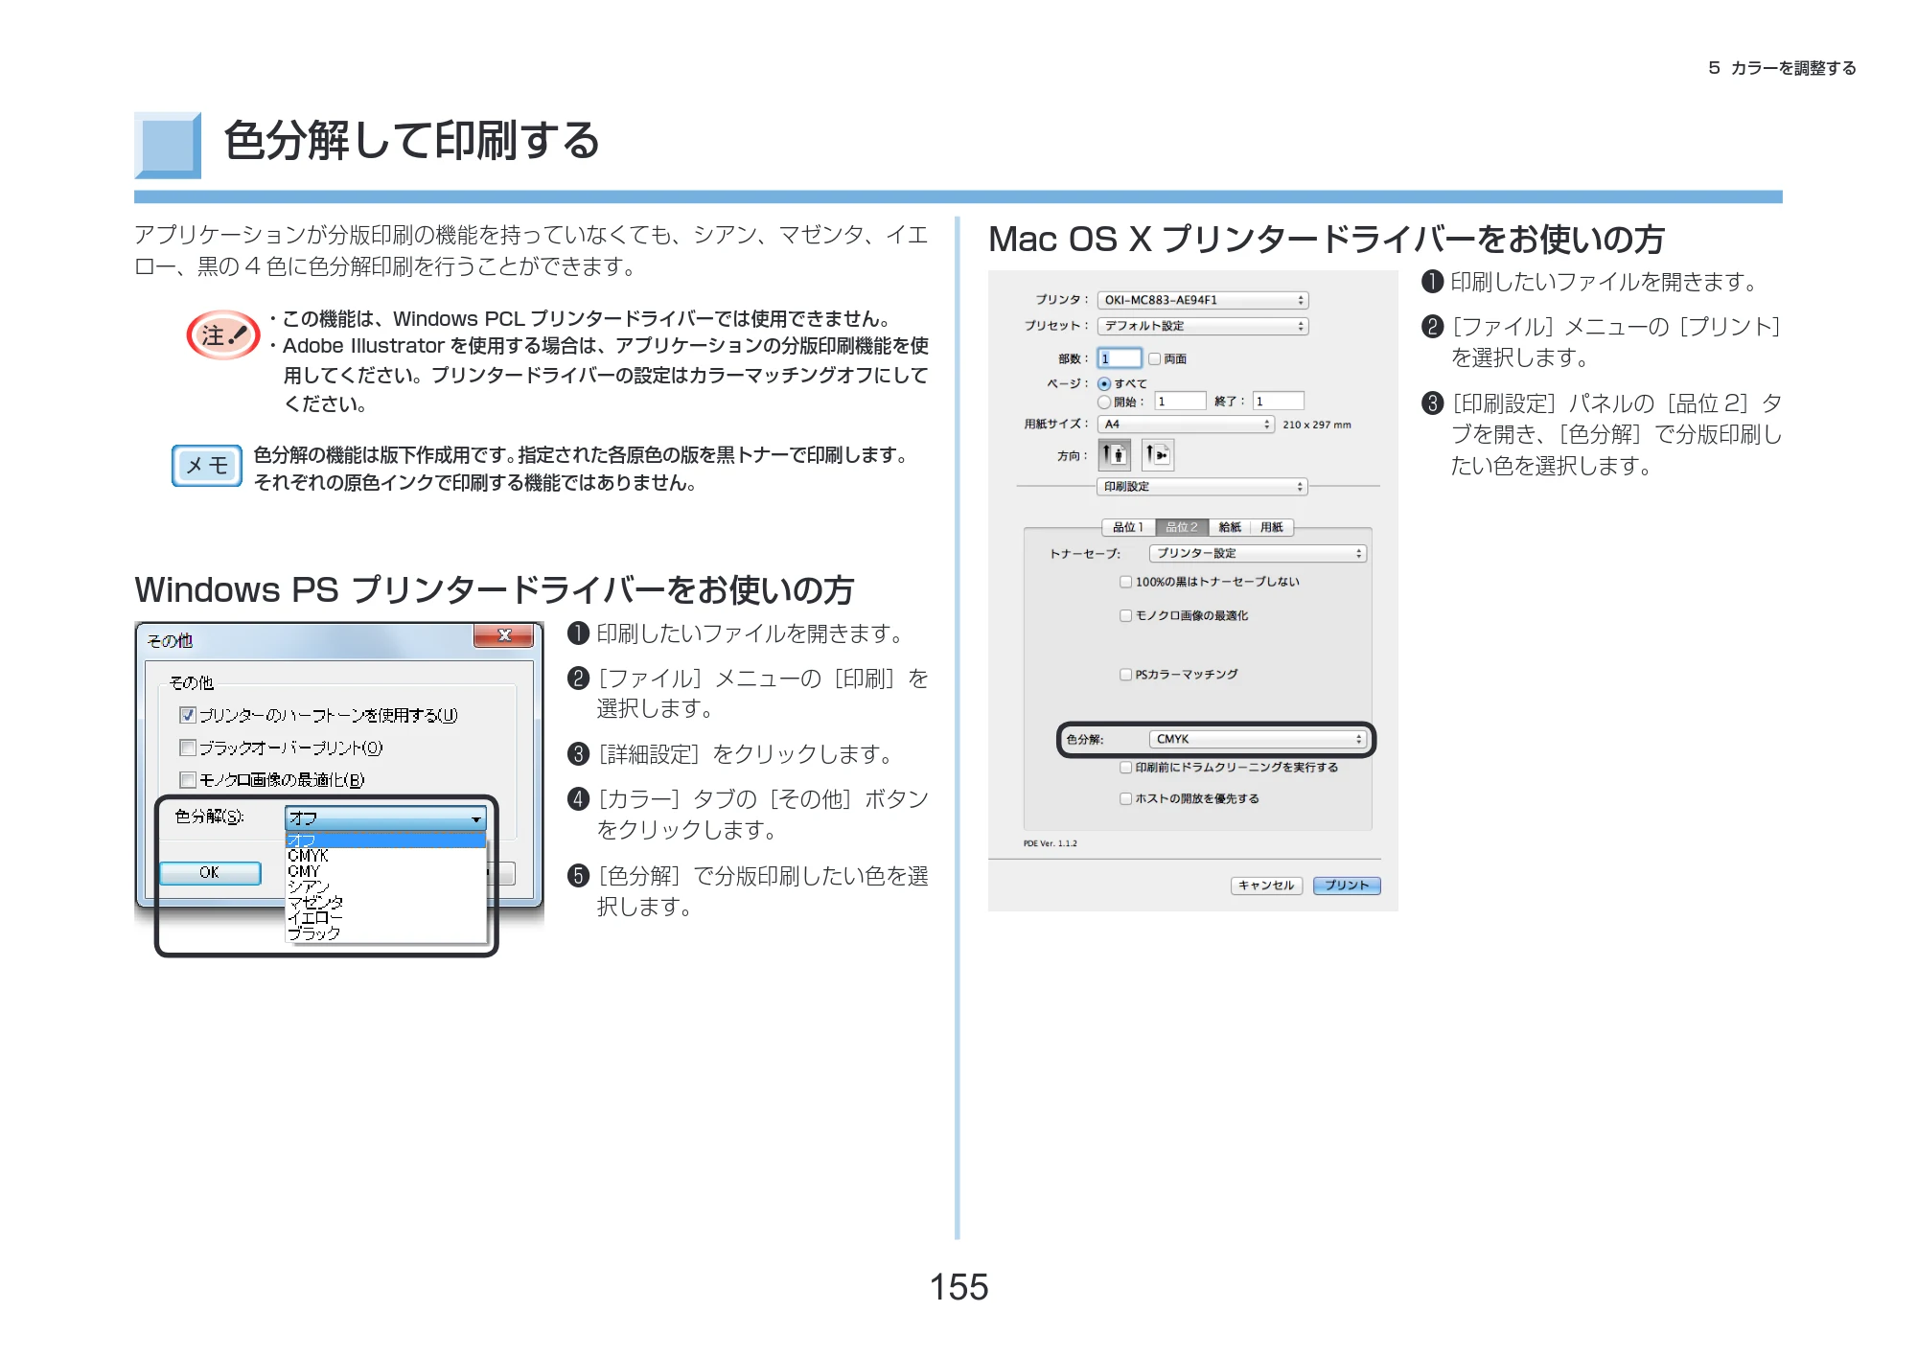Switch to the 給紙 tab
The width and height of the screenshot is (1917, 1358).
1230,527
